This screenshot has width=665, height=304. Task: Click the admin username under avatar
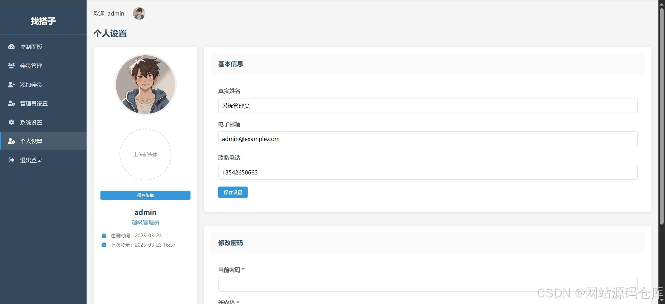point(145,212)
